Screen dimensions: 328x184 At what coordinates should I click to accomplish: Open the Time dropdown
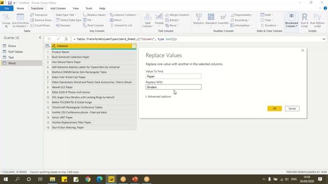coord(267,20)
